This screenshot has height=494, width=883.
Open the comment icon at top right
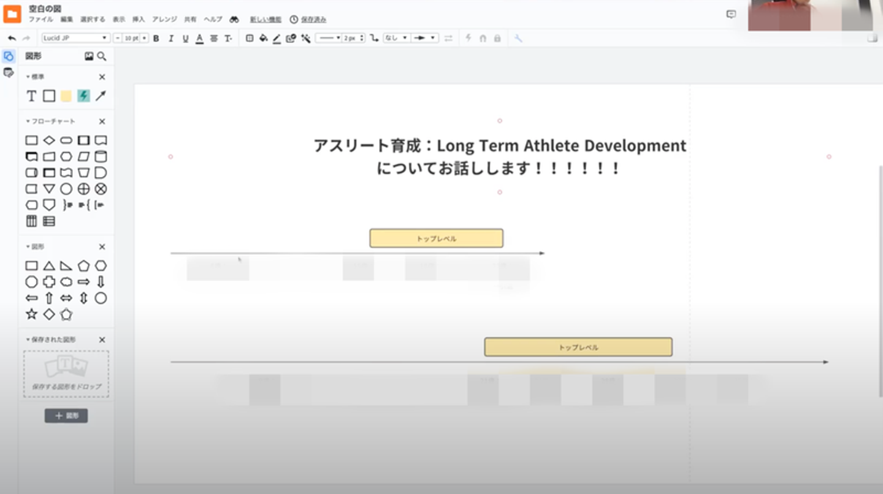coord(731,14)
